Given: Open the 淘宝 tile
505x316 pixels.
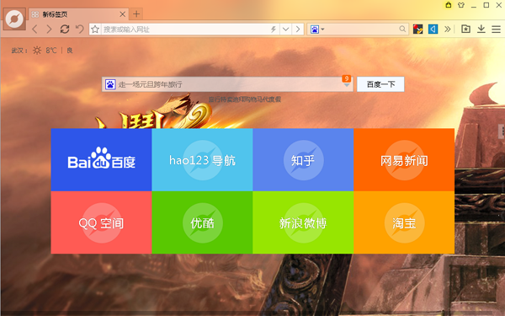Looking at the screenshot, I should (404, 222).
